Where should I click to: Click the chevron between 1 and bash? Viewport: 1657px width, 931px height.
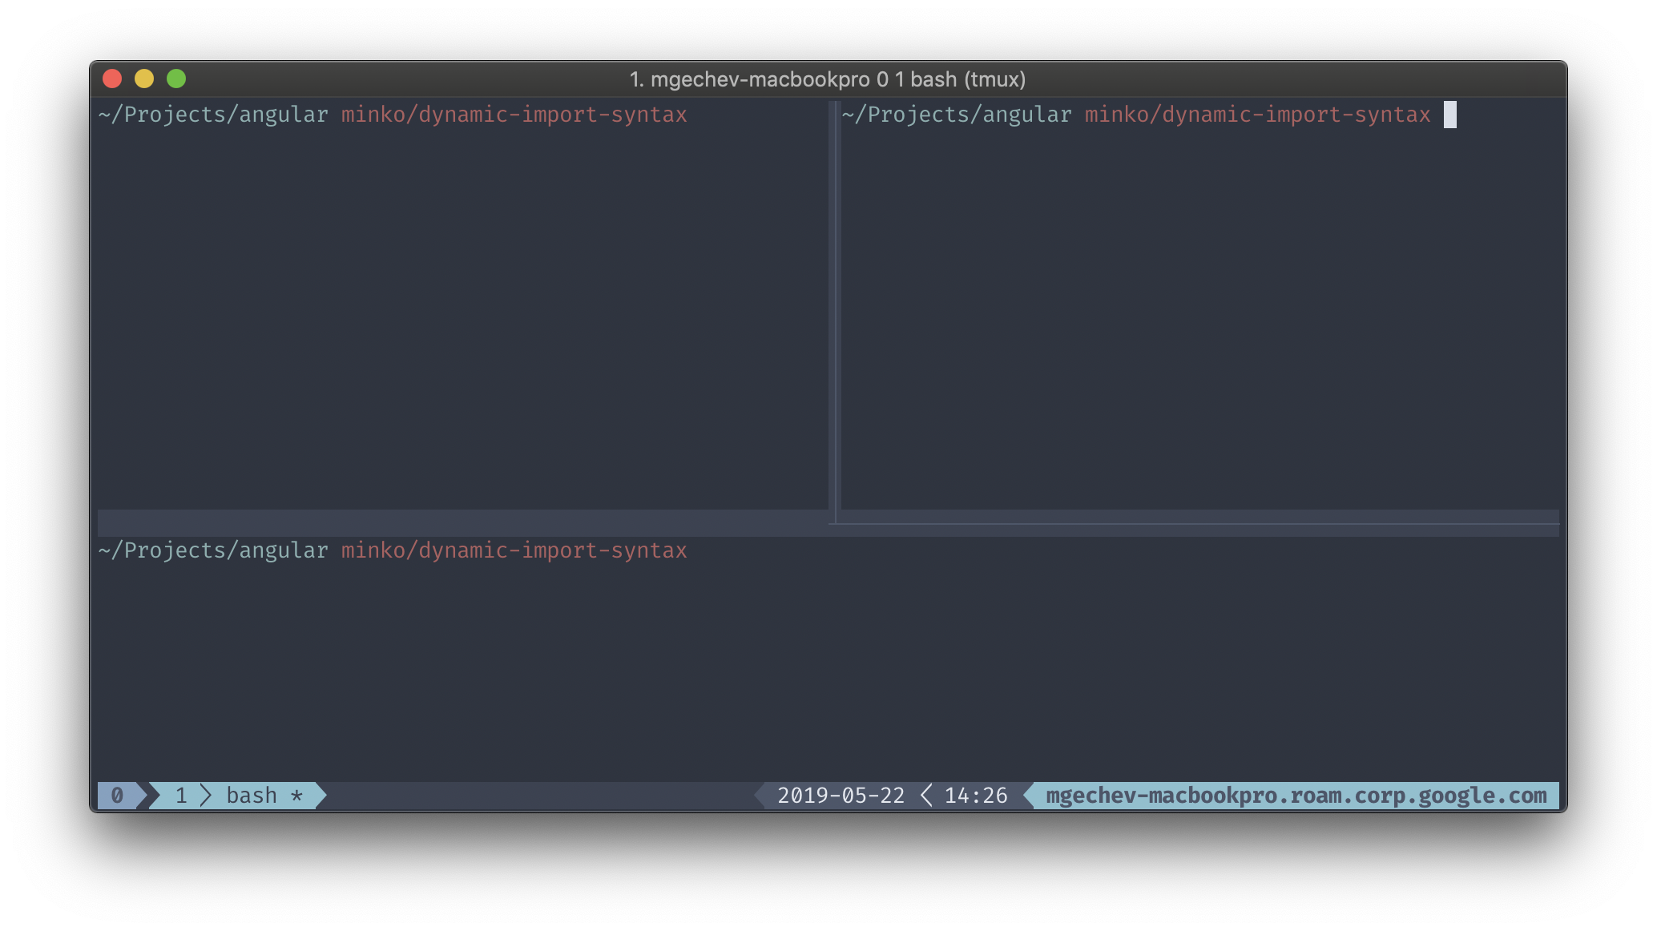[x=207, y=795]
